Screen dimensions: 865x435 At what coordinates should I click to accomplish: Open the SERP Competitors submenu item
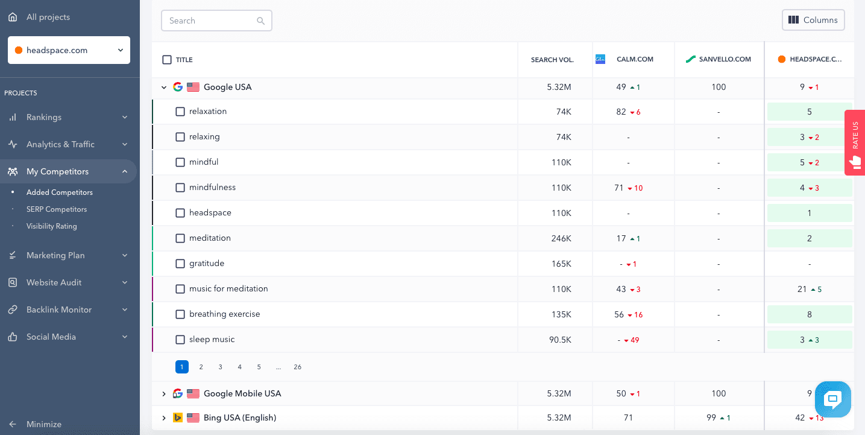57,209
